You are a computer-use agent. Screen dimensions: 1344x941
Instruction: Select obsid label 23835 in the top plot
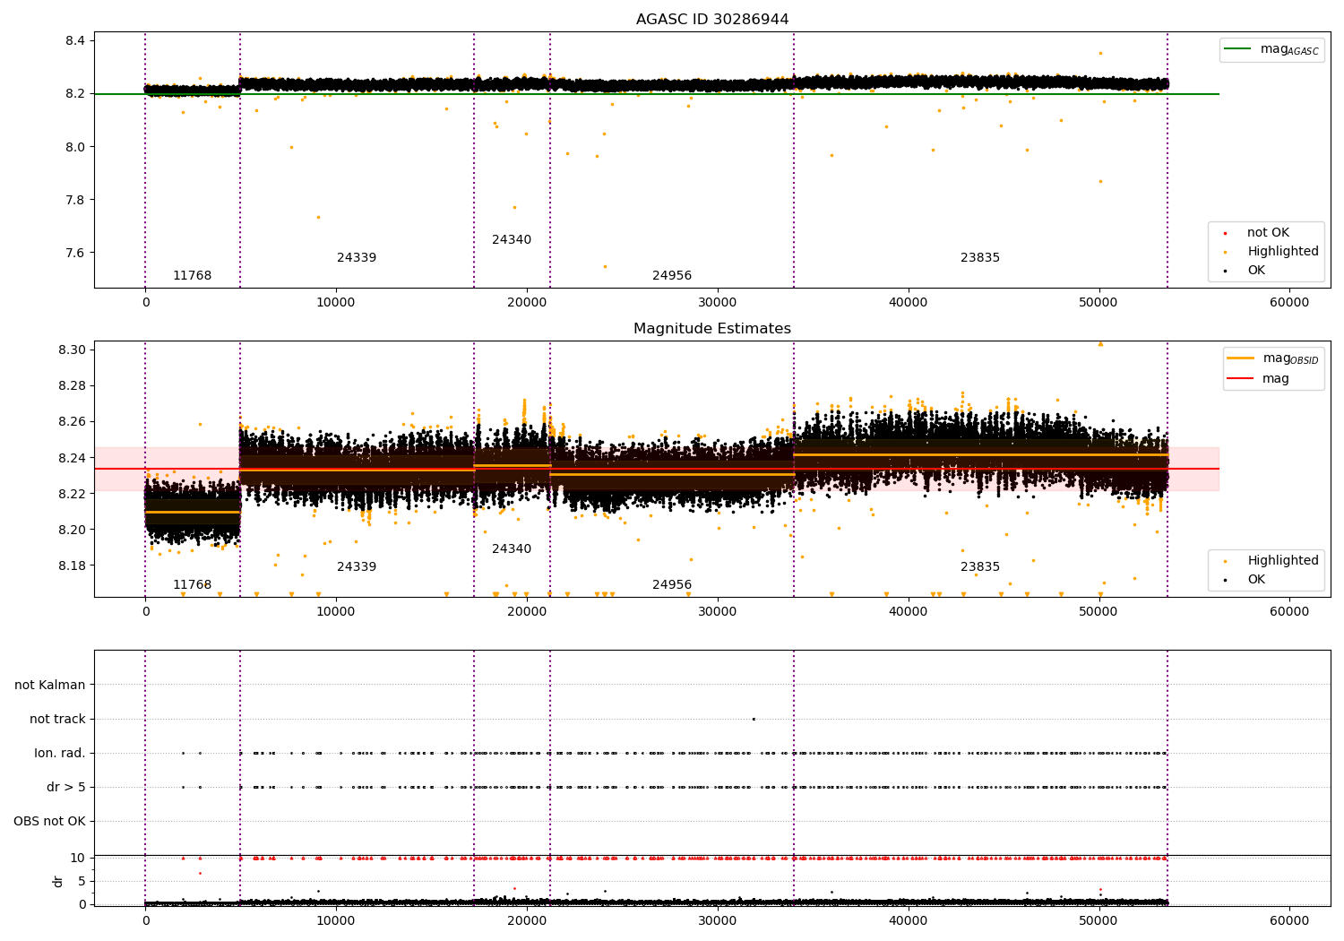[x=980, y=257]
